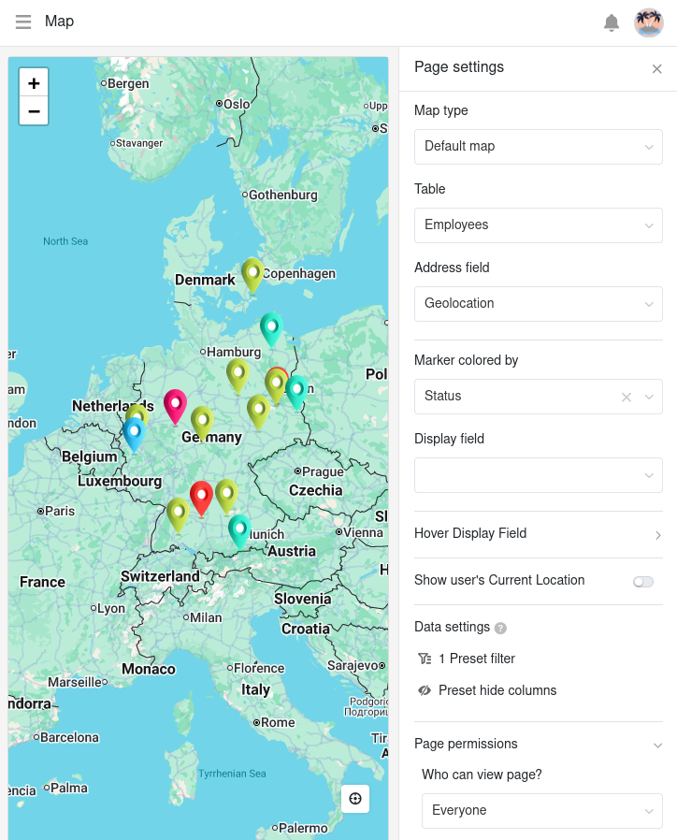Open the hamburger navigation menu
The width and height of the screenshot is (677, 840).
[x=23, y=22]
